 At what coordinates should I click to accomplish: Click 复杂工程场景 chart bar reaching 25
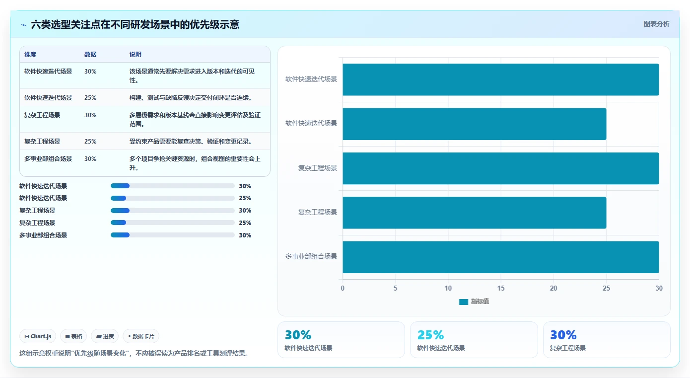point(474,213)
